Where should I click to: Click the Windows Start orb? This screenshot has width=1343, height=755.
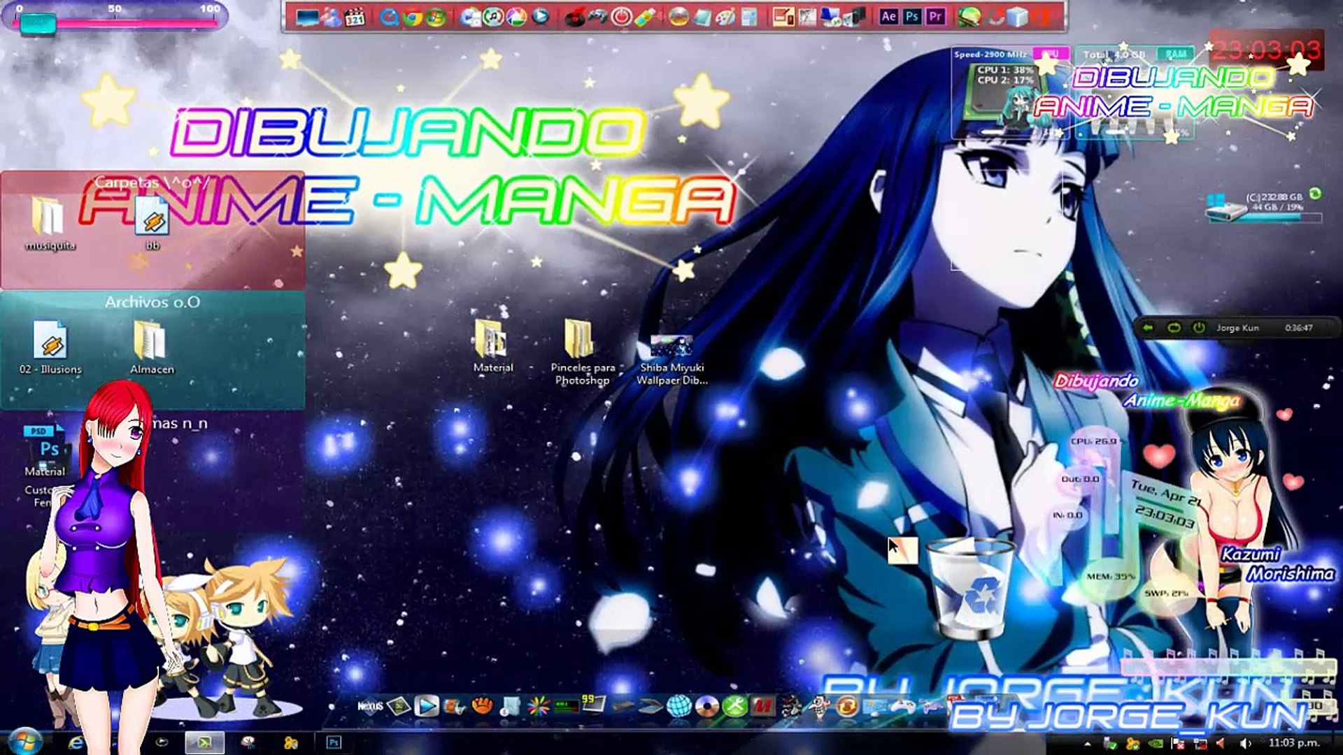click(25, 741)
